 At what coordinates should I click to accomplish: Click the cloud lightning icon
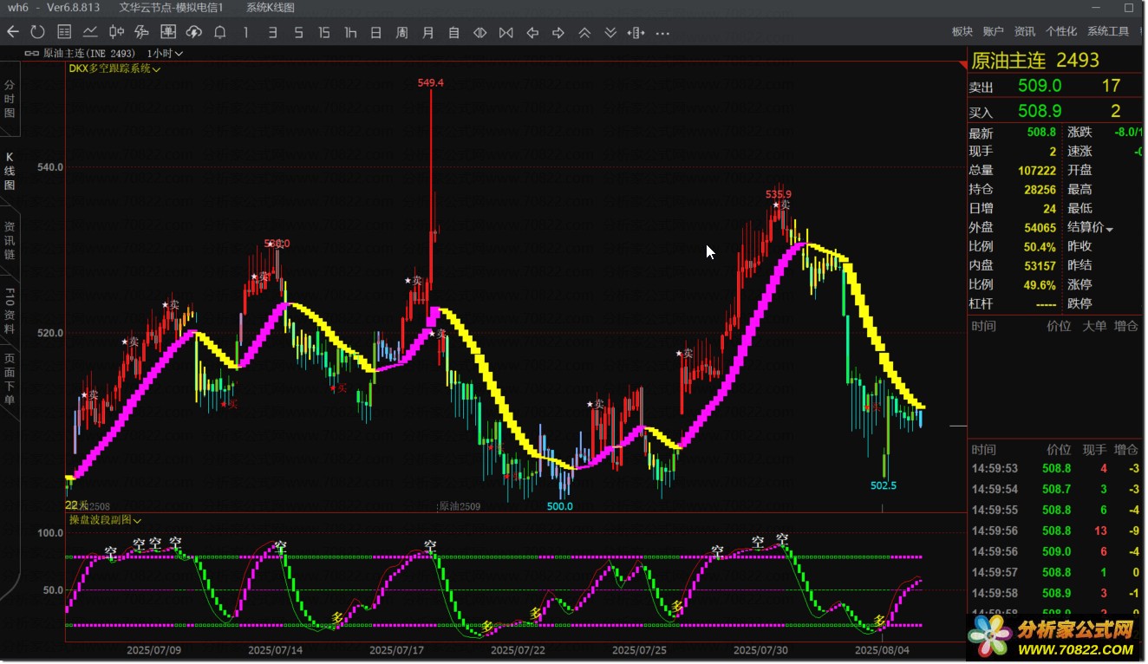[194, 32]
